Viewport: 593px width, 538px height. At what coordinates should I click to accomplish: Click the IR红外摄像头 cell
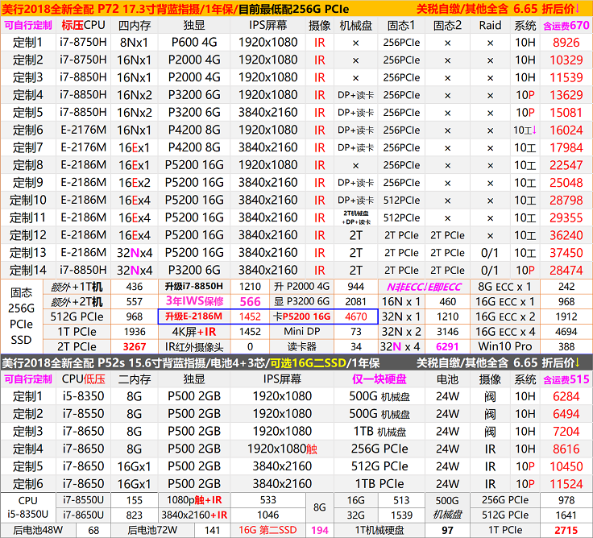click(193, 346)
